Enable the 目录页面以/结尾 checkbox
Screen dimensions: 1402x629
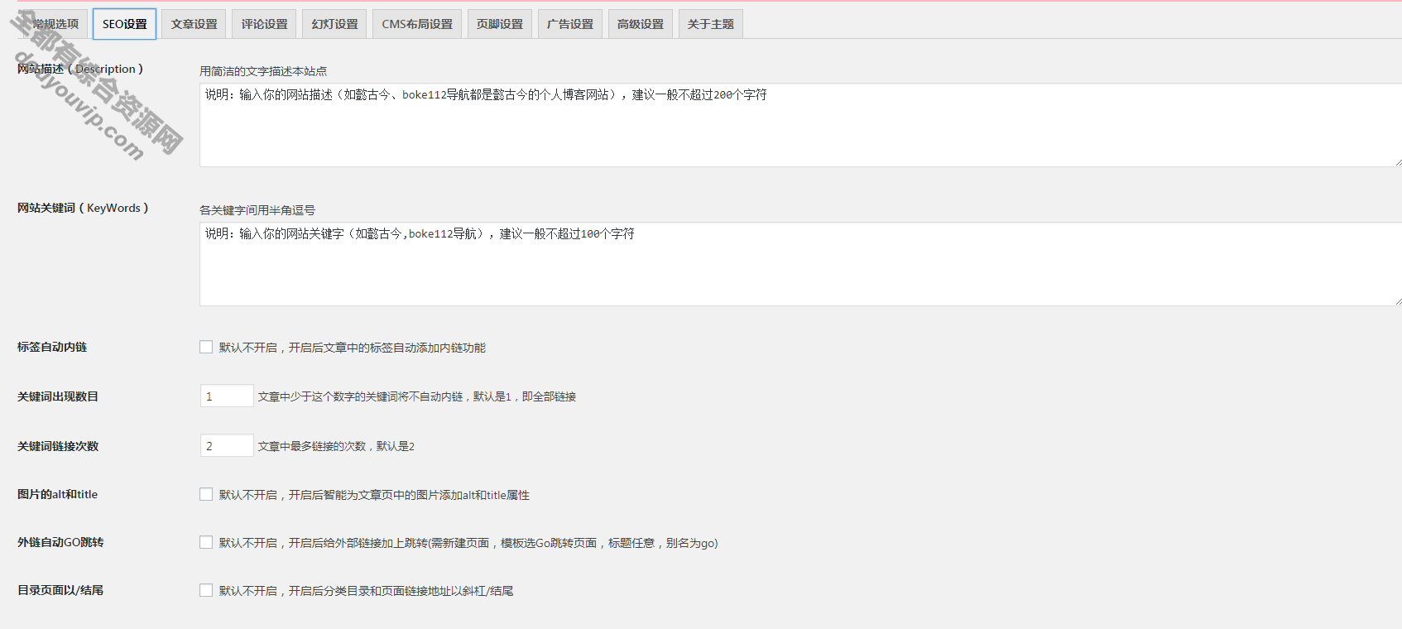click(206, 590)
